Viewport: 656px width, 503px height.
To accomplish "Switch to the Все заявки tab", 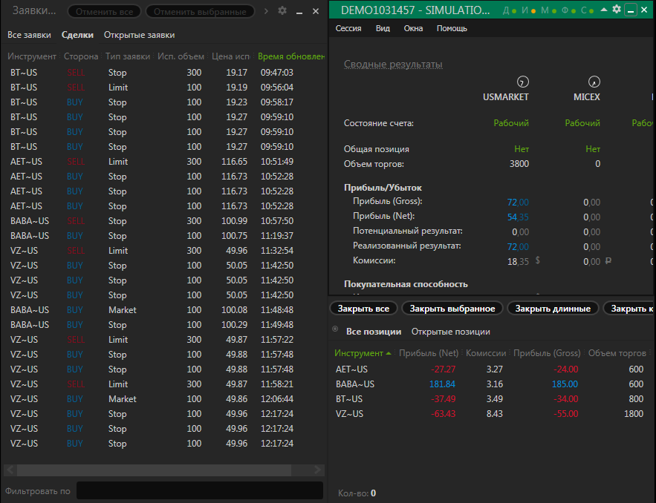I will tap(29, 35).
